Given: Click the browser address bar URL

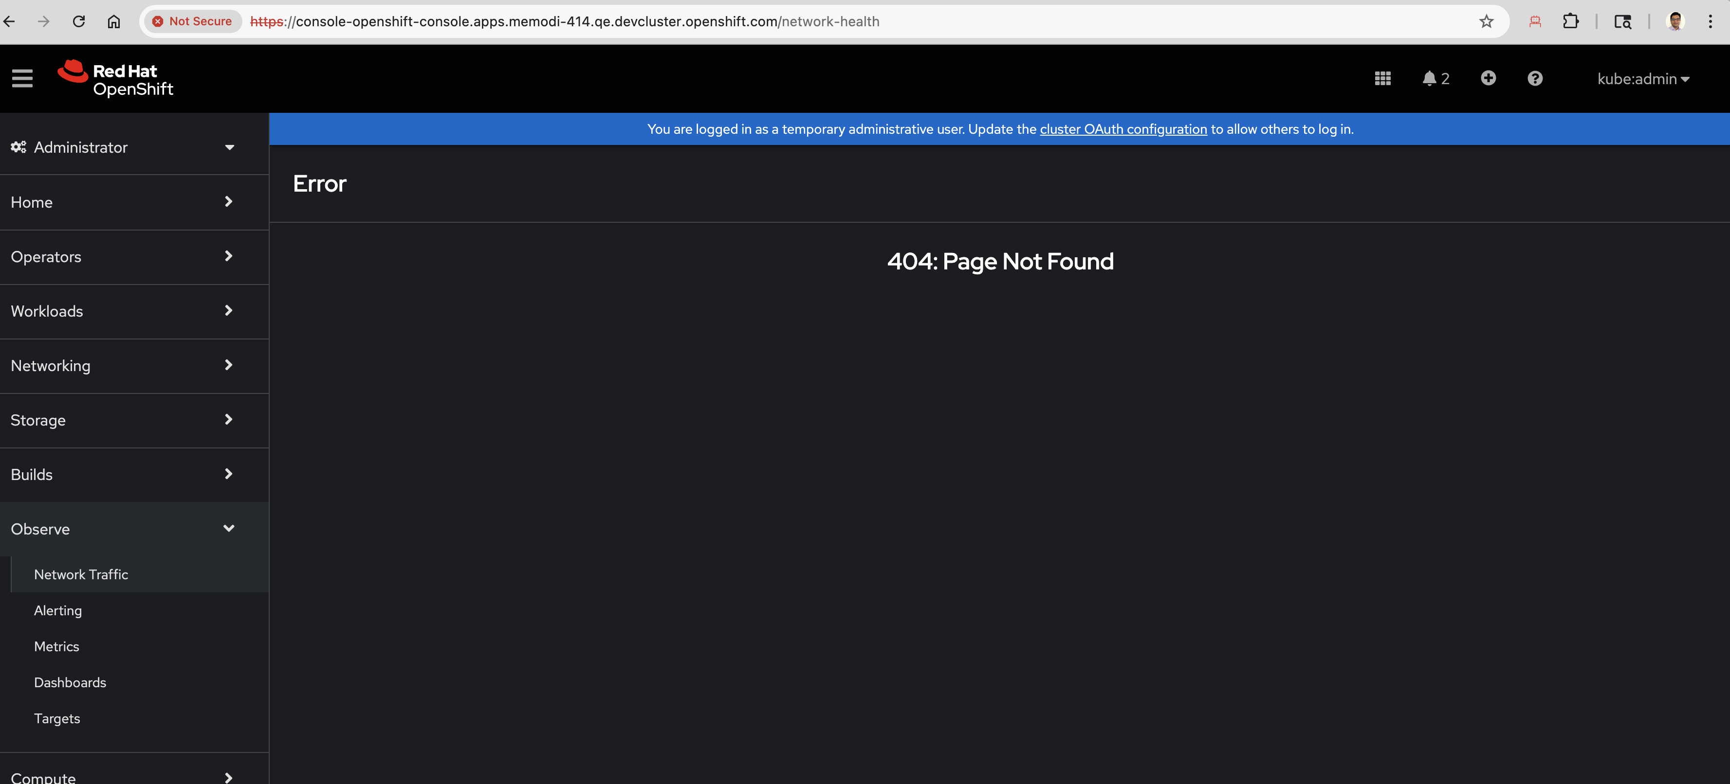Looking at the screenshot, I should point(564,21).
